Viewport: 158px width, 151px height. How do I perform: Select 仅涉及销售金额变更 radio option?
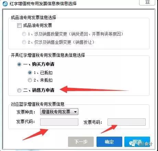[x=24, y=42]
